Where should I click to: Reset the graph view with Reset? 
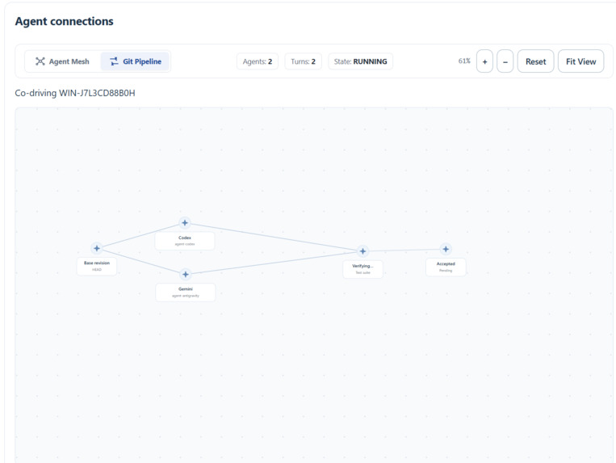pyautogui.click(x=536, y=61)
